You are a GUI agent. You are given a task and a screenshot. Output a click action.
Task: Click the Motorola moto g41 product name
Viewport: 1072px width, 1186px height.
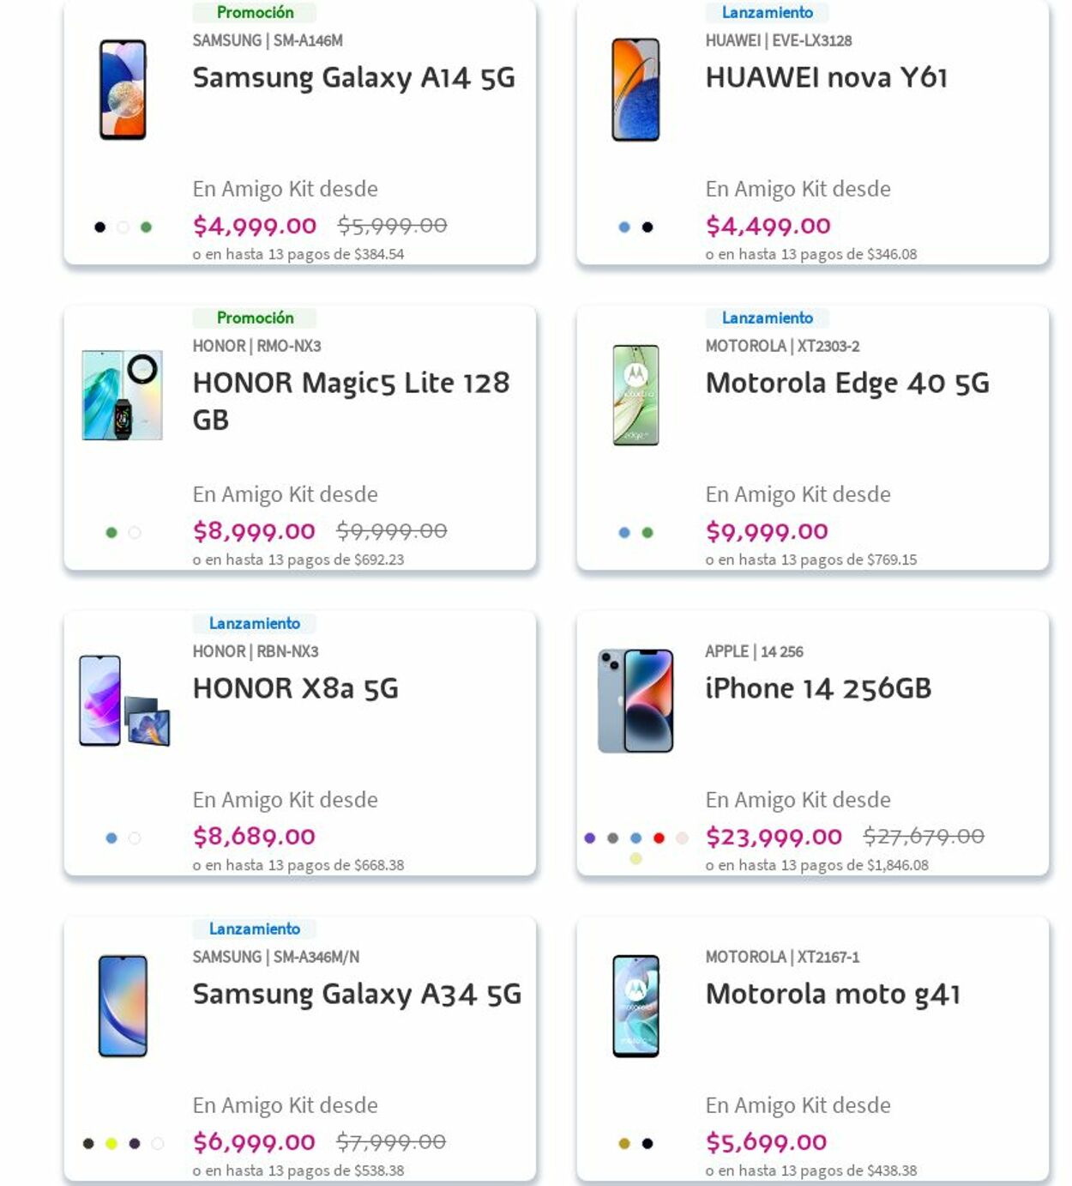[833, 994]
